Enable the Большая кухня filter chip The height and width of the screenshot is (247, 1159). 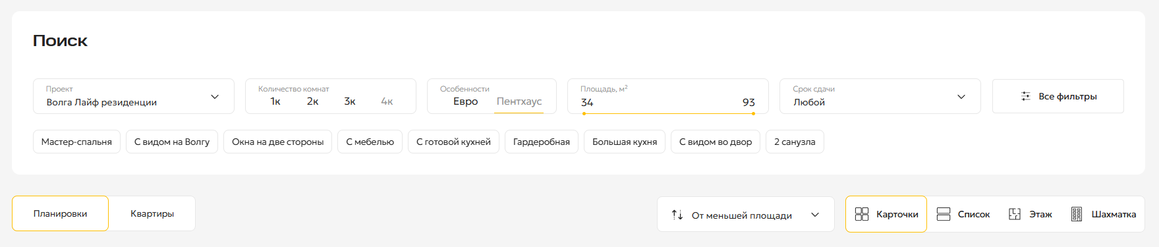625,142
